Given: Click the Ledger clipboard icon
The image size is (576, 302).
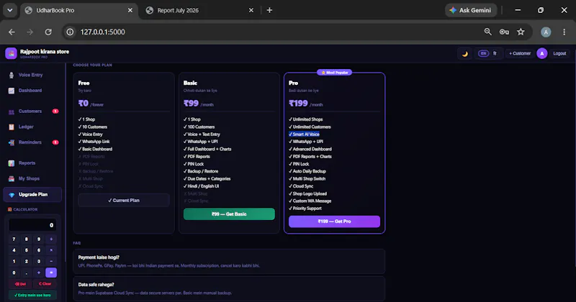Looking at the screenshot, I should [x=12, y=127].
